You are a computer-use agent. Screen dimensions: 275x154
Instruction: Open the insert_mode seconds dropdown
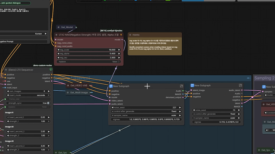(x=28, y=95)
